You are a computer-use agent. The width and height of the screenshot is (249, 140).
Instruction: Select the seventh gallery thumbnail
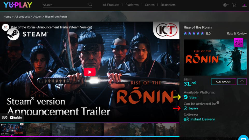(168, 130)
